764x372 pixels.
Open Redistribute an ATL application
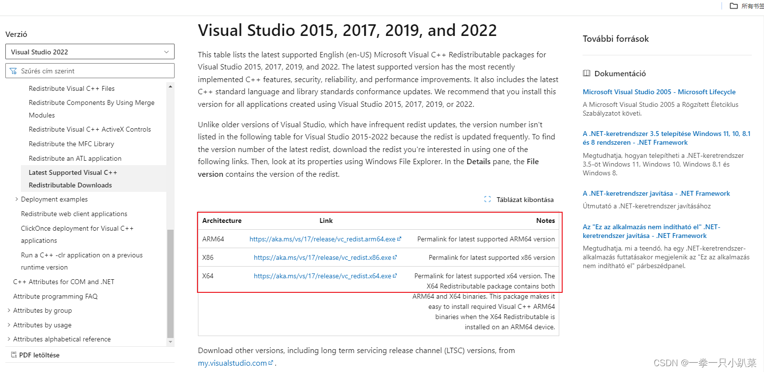tap(75, 158)
